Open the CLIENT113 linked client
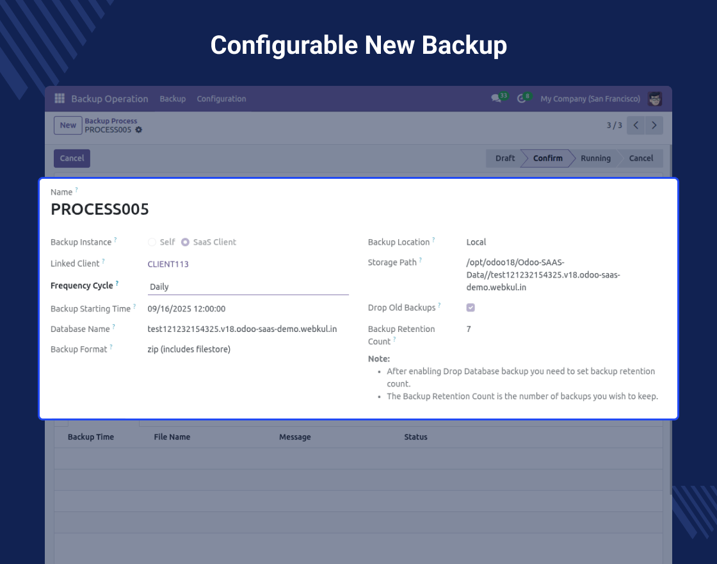This screenshot has width=717, height=564. 168,264
